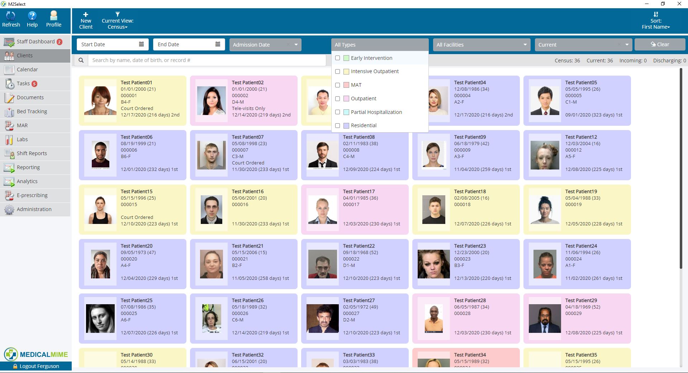Click the New Client button

click(x=86, y=20)
